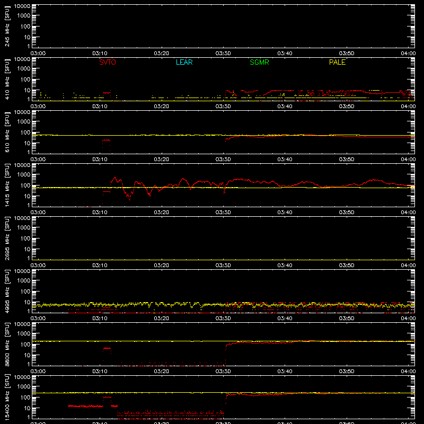Click 03:40 tick under the 610 MHz panel
The height and width of the screenshot is (424, 424).
(x=285, y=160)
